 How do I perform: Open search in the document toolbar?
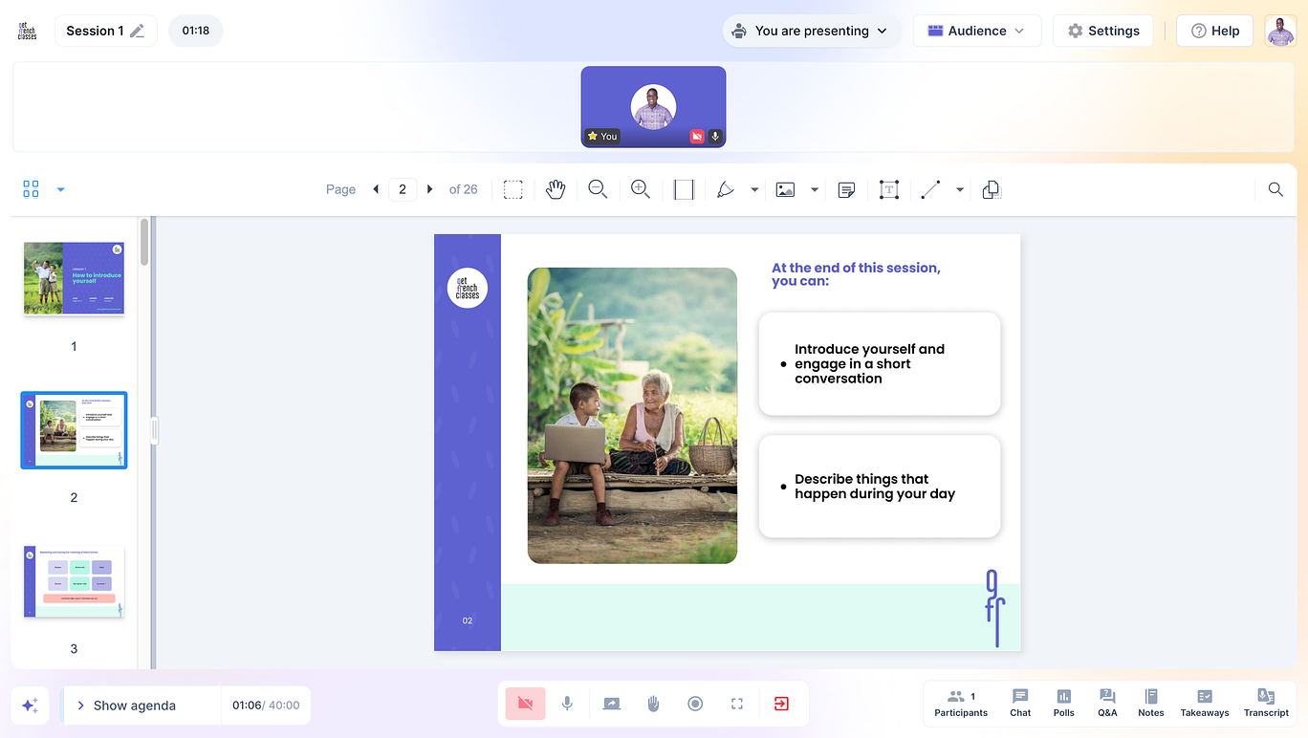tap(1275, 189)
